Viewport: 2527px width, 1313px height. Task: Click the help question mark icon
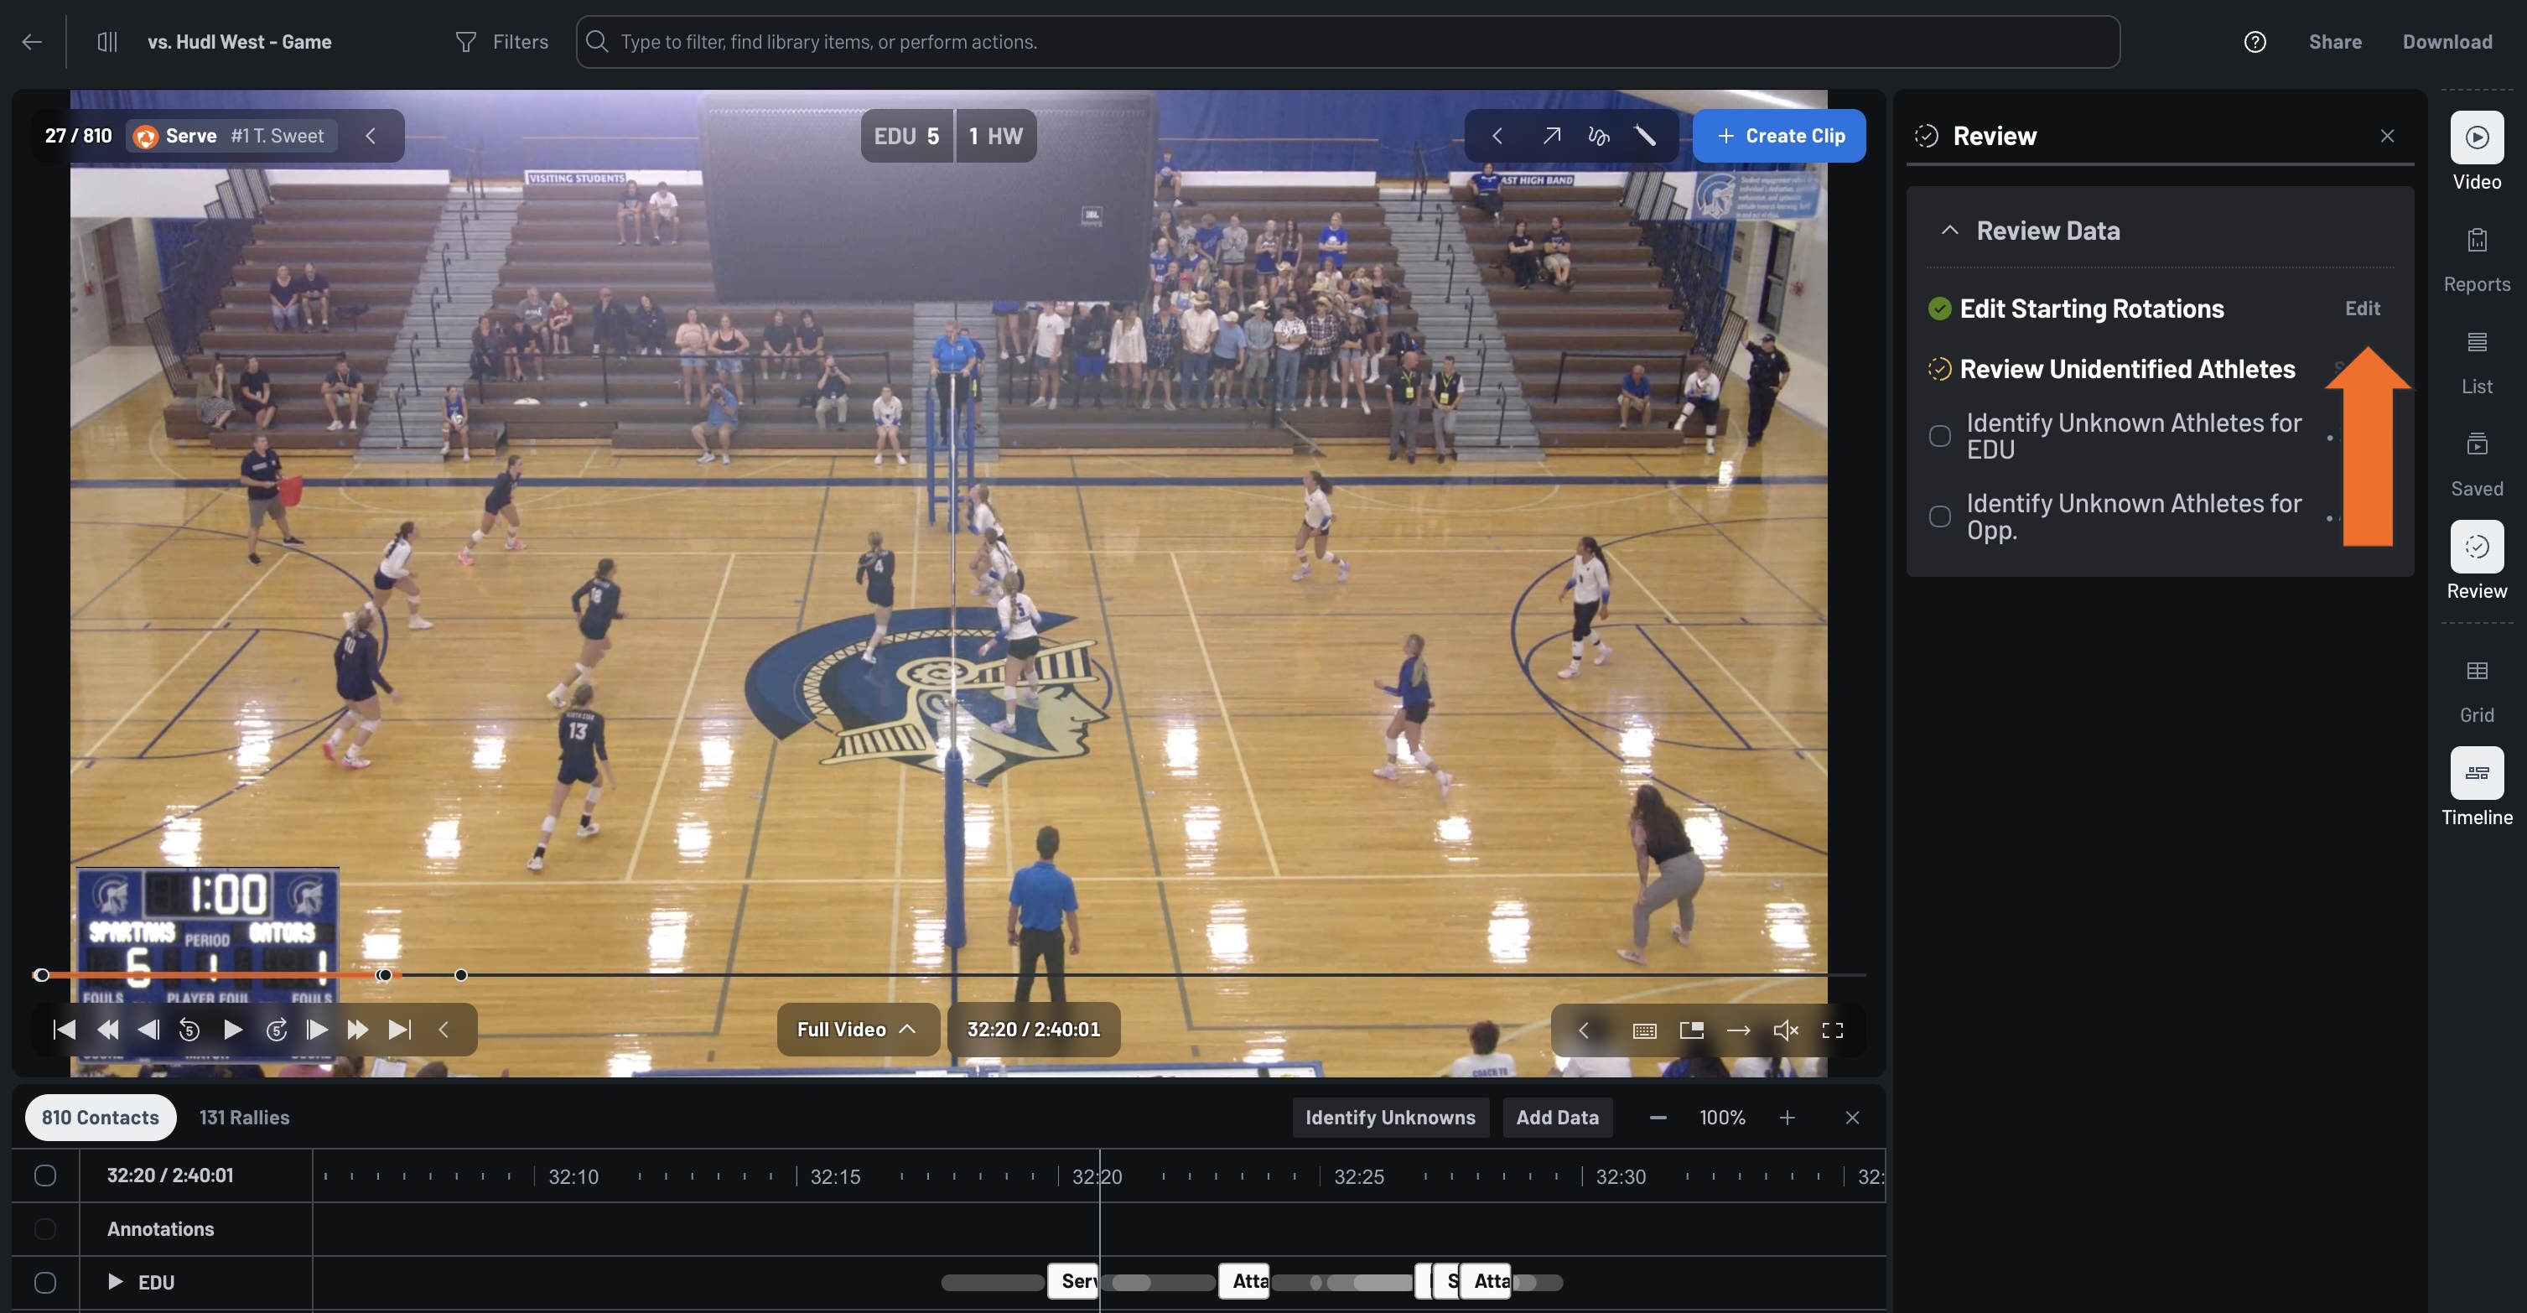tap(2255, 42)
